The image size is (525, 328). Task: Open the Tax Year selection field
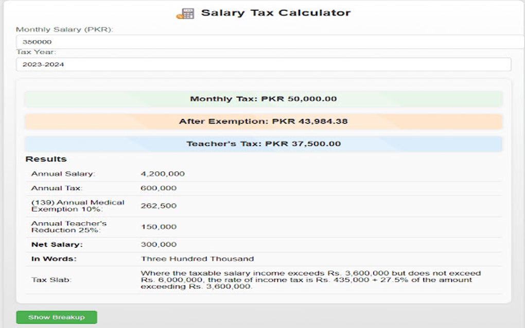tap(262, 64)
